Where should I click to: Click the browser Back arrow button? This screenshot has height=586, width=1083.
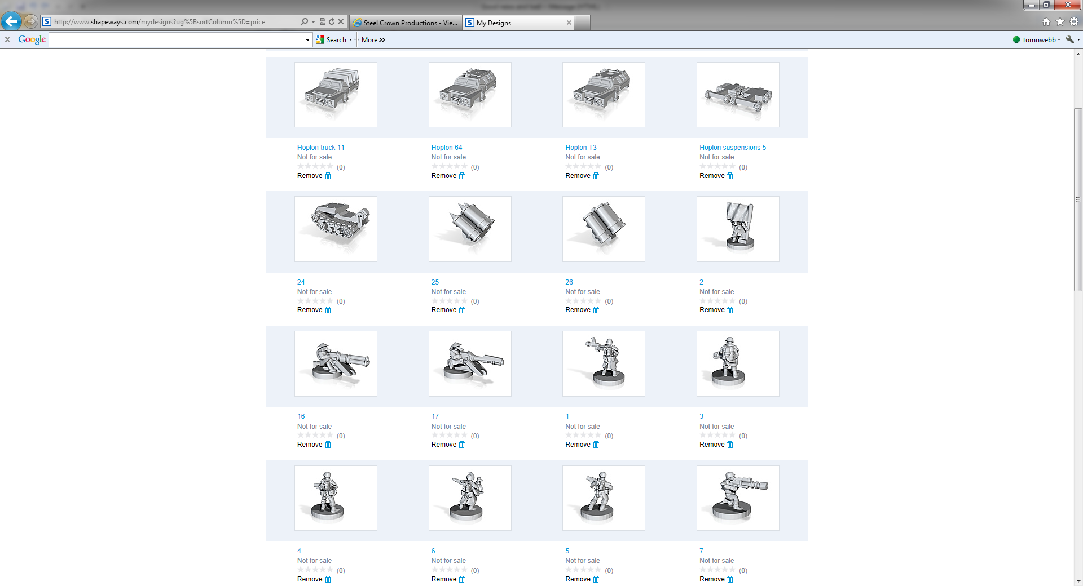coord(11,22)
